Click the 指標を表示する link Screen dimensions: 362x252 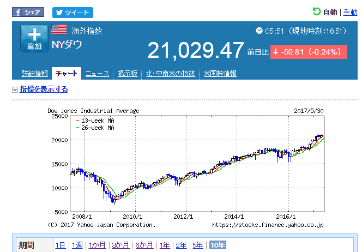[x=44, y=89]
